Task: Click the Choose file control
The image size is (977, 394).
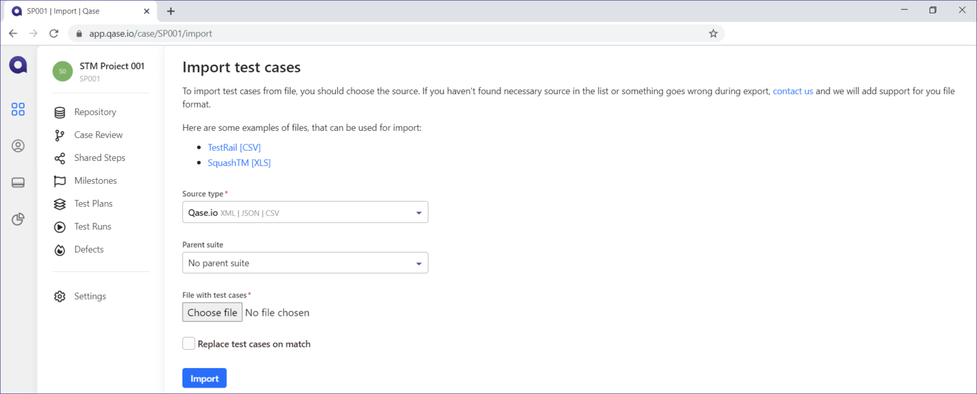Action: pyautogui.click(x=212, y=312)
